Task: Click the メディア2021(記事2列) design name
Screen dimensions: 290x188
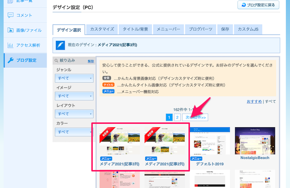Action: coord(165,164)
